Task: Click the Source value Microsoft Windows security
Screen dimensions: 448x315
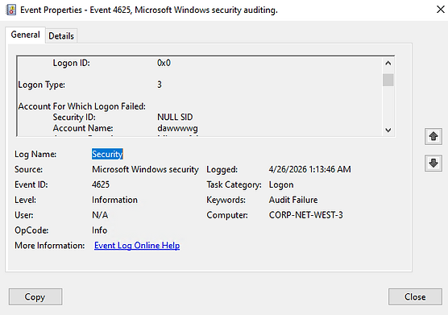Action: pyautogui.click(x=145, y=169)
